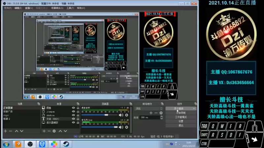
Task: Remove selected source with minus icon
Action: click(x=49, y=131)
